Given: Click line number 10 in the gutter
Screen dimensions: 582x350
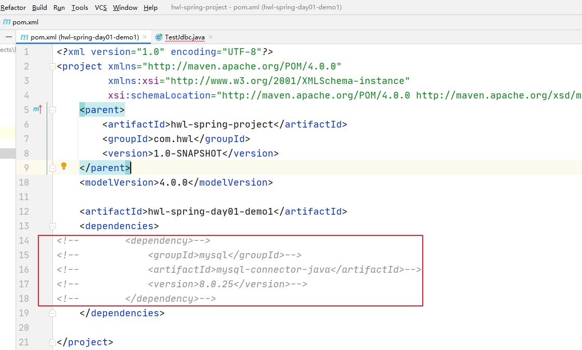Looking at the screenshot, I should 24,183.
